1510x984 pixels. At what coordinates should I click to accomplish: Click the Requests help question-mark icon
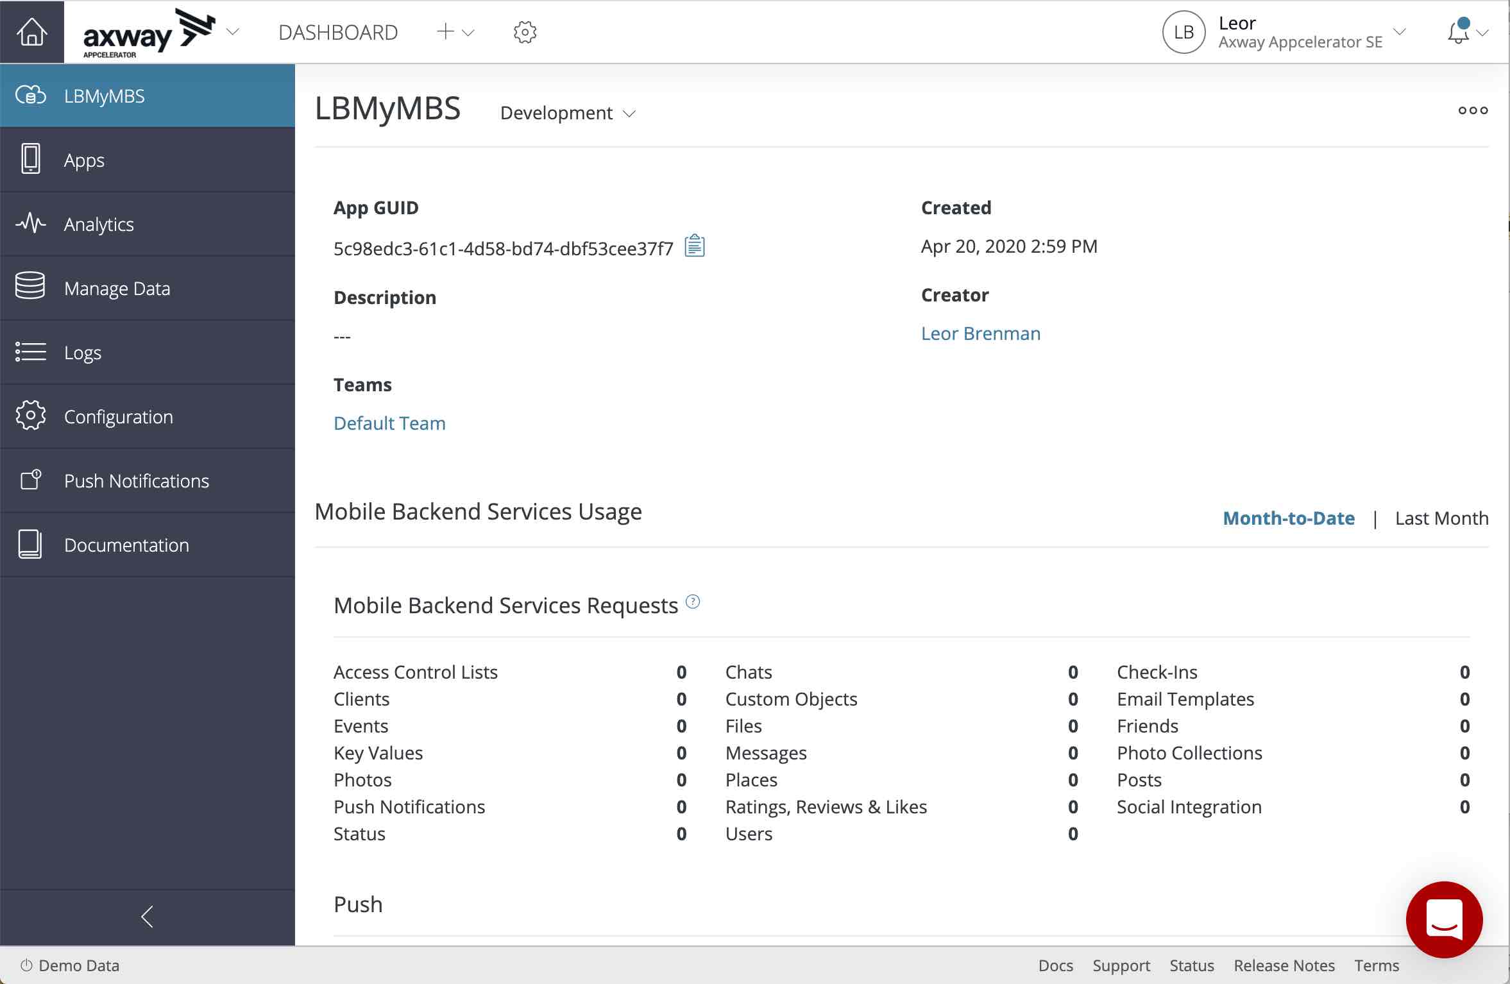coord(693,602)
